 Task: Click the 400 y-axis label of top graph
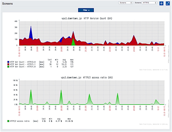coord(16,21)
